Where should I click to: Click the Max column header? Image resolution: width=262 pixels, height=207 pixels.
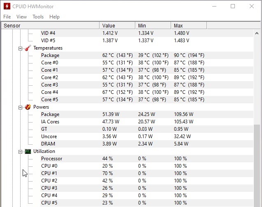point(188,26)
